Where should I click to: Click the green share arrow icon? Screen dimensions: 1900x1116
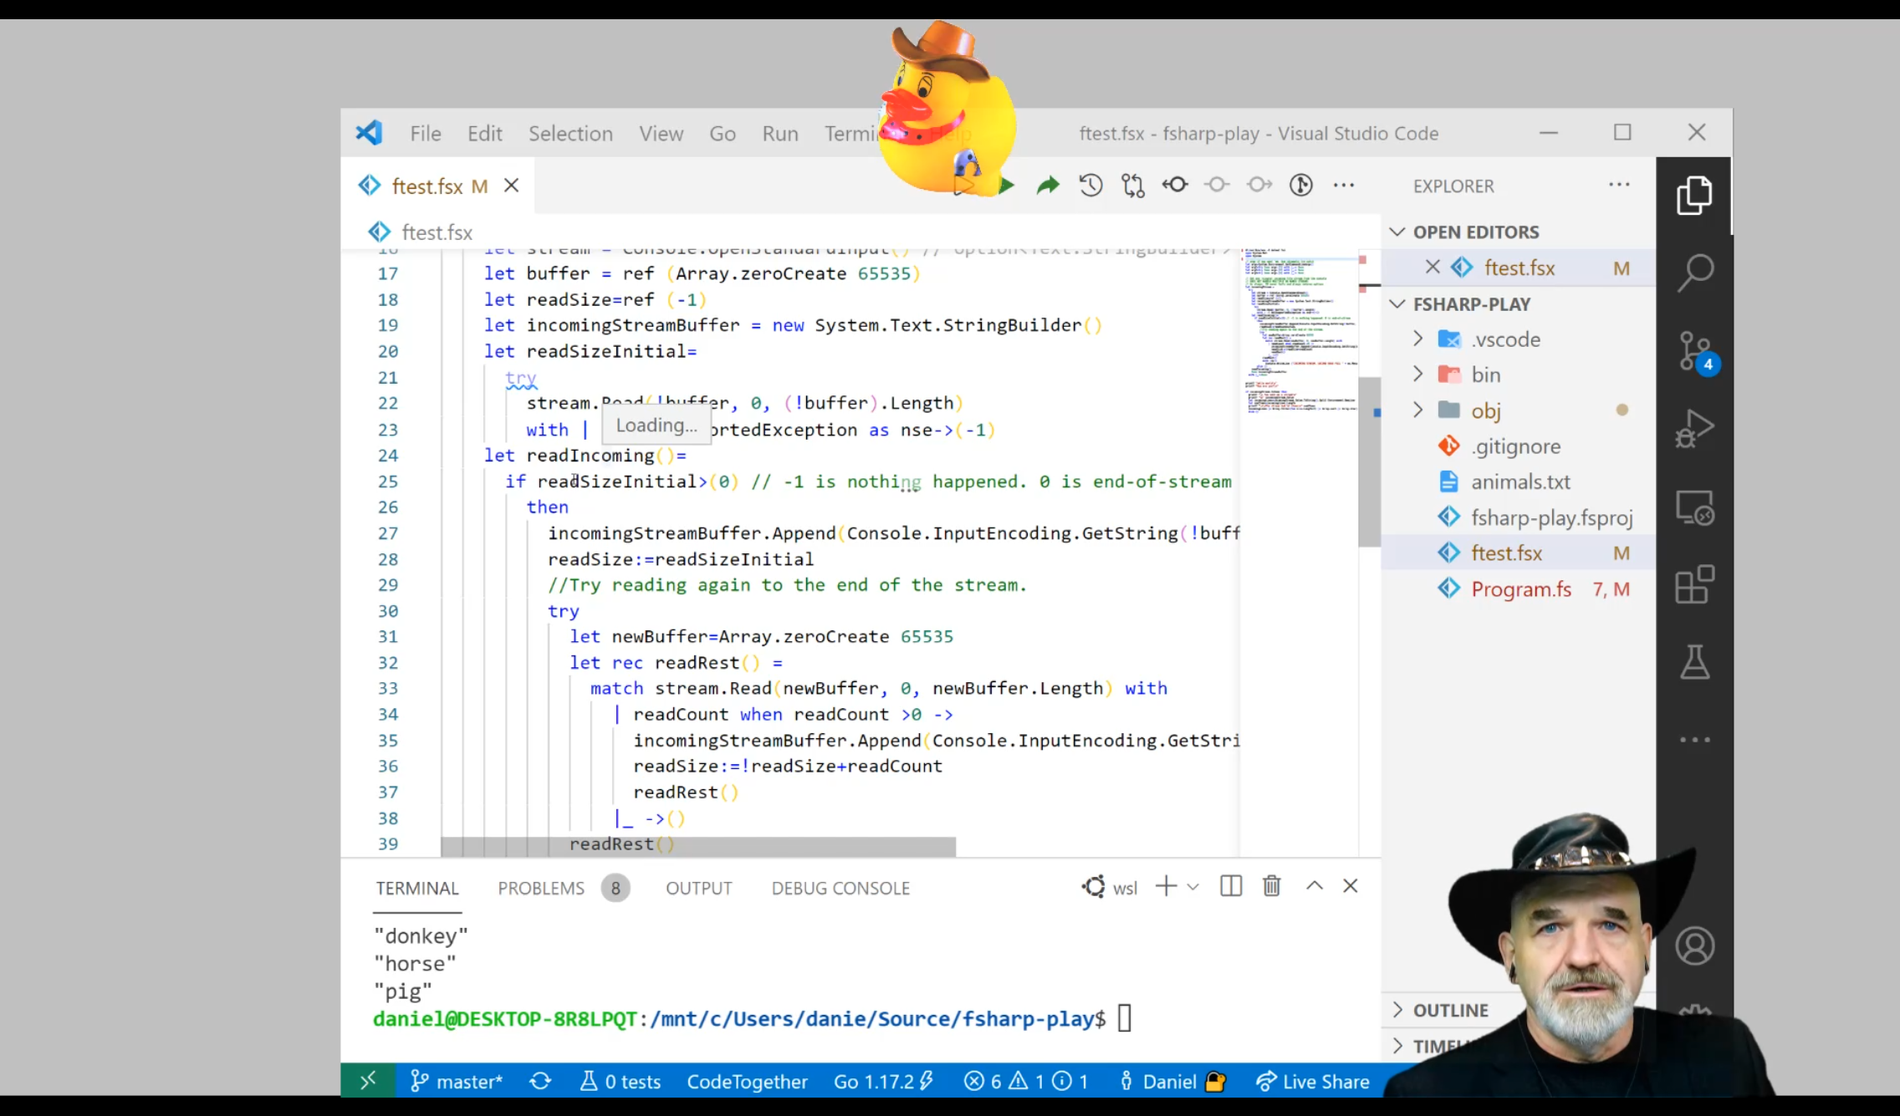[x=1048, y=186]
